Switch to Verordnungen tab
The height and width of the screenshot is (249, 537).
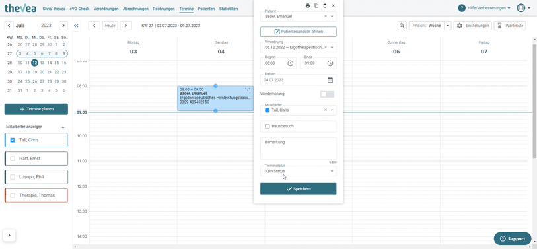point(106,9)
